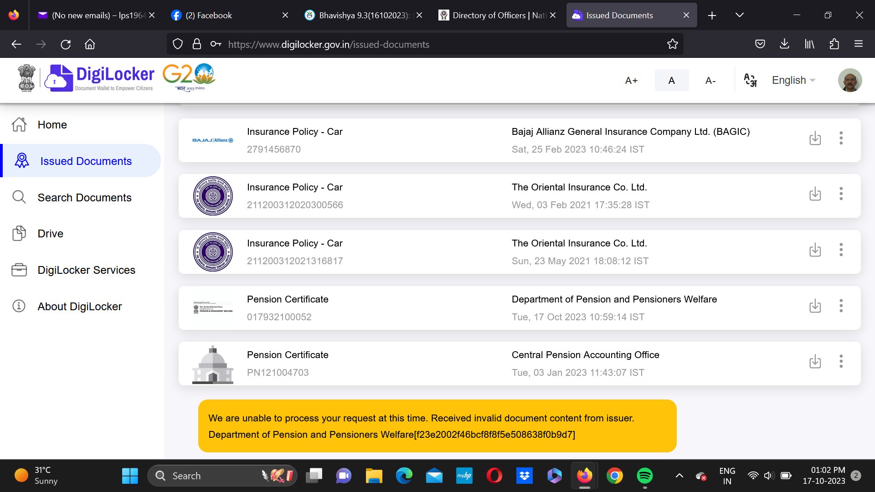
Task: Open the browser home page
Action: (x=90, y=44)
